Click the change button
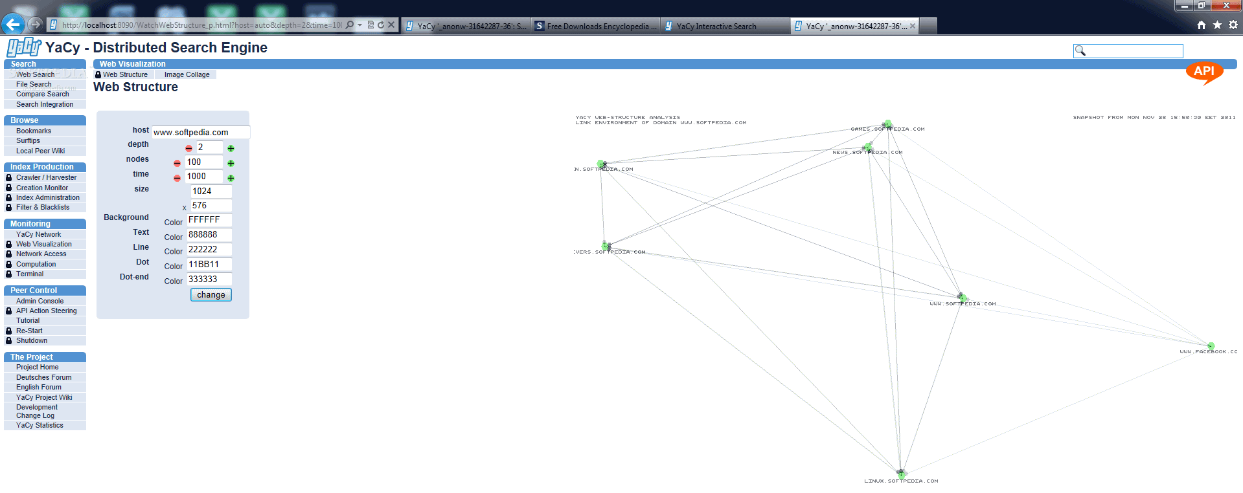The image size is (1243, 493). pos(211,294)
